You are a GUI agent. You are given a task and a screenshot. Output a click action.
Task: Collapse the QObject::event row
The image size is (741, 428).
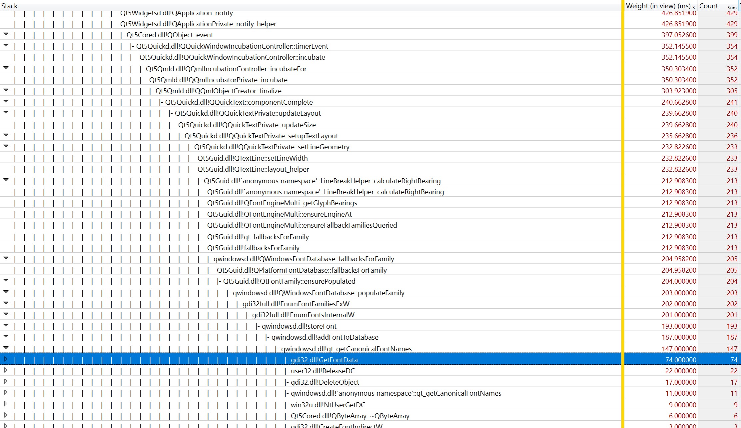pos(6,34)
